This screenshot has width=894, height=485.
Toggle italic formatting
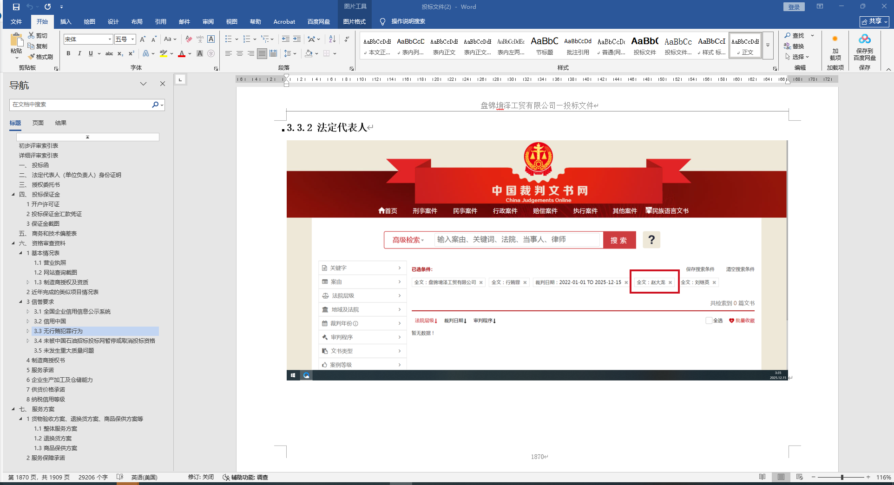pos(79,53)
